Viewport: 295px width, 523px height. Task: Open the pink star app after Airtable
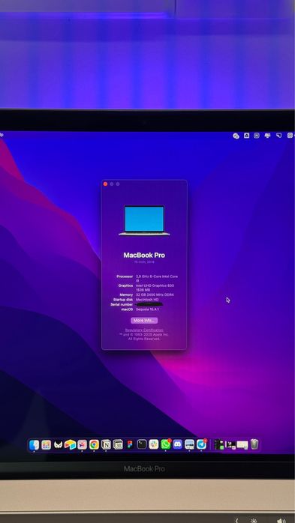82,444
